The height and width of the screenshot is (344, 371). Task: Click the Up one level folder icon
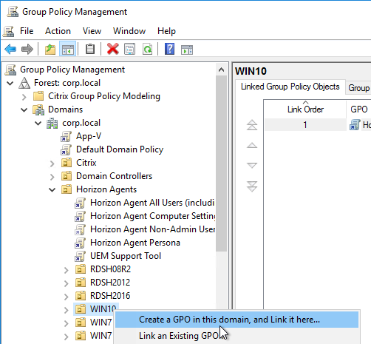(x=50, y=49)
